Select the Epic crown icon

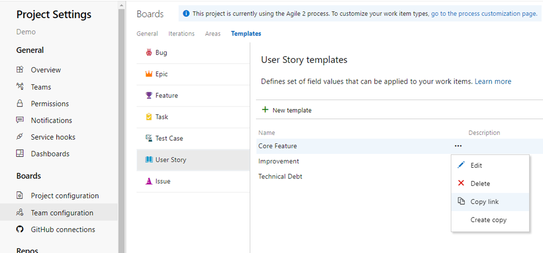tap(148, 74)
